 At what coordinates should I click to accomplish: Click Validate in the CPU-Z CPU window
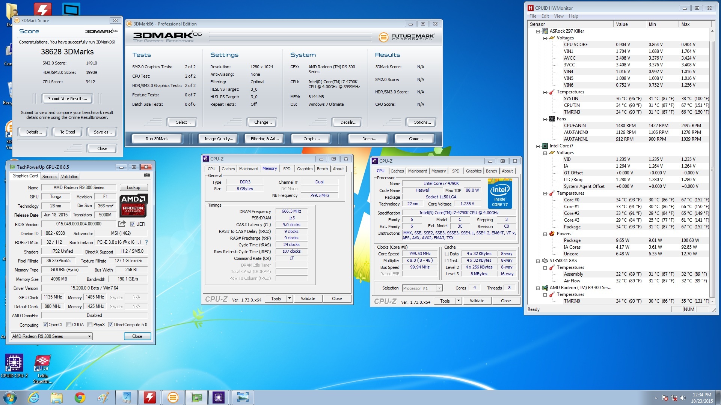click(x=477, y=301)
